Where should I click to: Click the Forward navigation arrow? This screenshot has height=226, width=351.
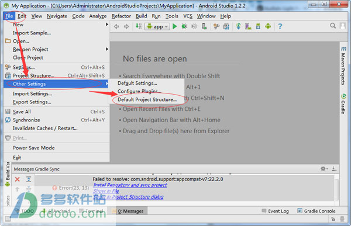(x=126, y=27)
